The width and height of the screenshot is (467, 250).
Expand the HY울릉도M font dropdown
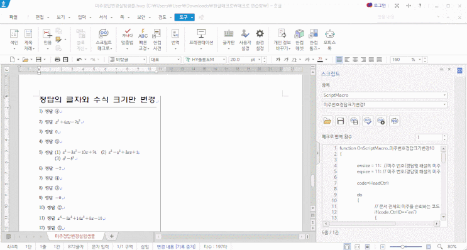[x=223, y=60]
